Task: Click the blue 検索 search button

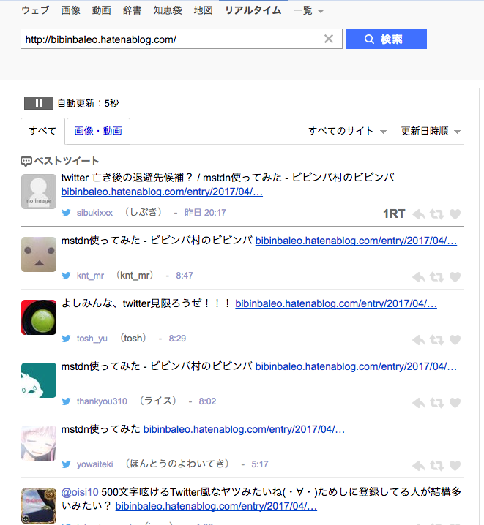Action: pos(387,39)
